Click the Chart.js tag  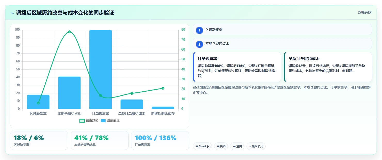[202, 146]
